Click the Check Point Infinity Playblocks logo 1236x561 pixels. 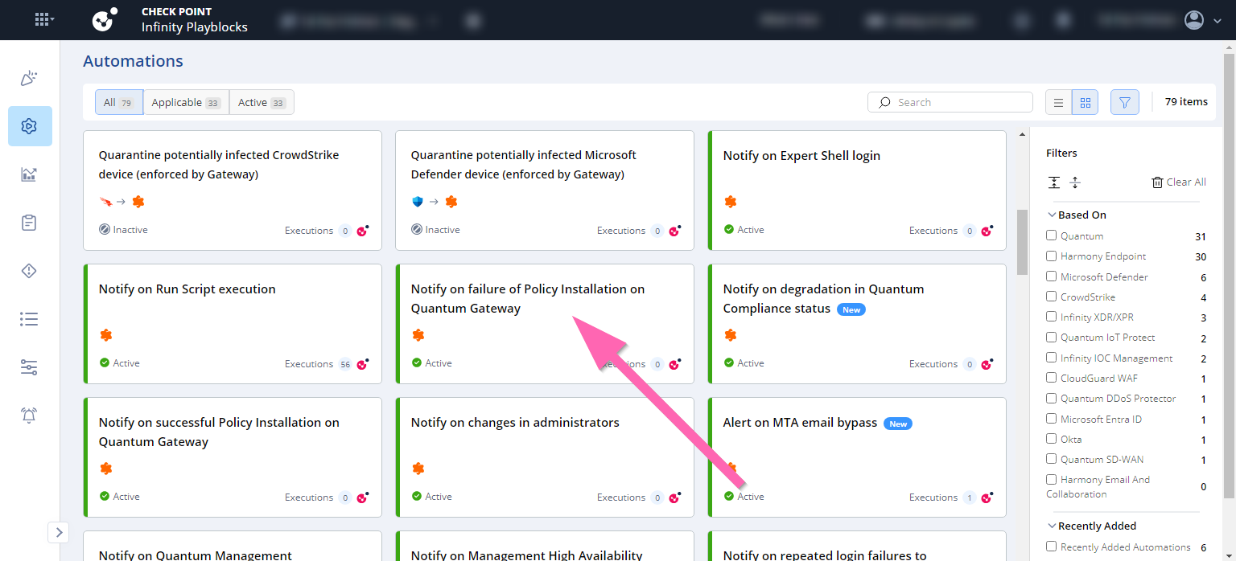click(x=104, y=19)
